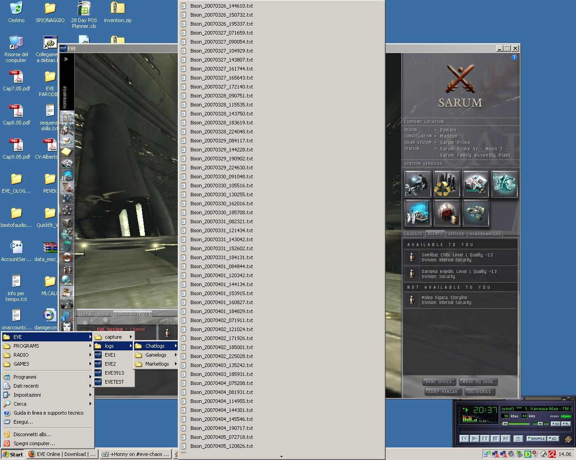Open the Reprocessing Plant station service

[447, 184]
